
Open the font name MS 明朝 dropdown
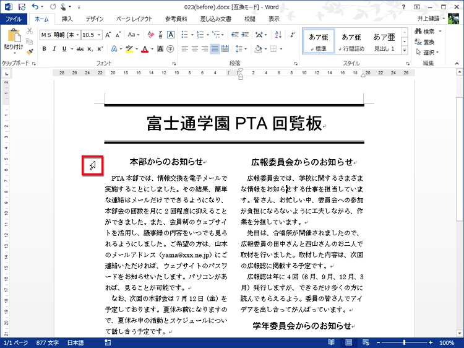click(x=77, y=35)
